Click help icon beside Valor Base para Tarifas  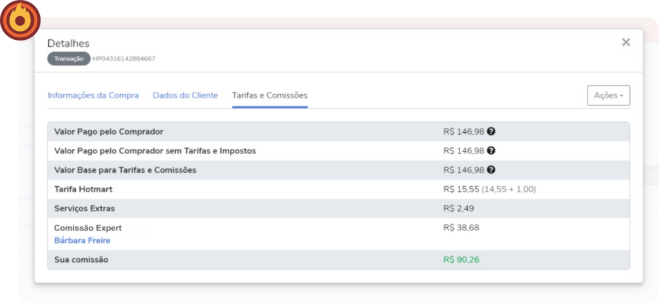click(491, 170)
